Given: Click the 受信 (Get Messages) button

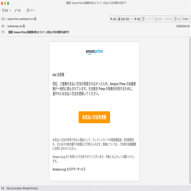Looking at the screenshot, I should 5,10.
